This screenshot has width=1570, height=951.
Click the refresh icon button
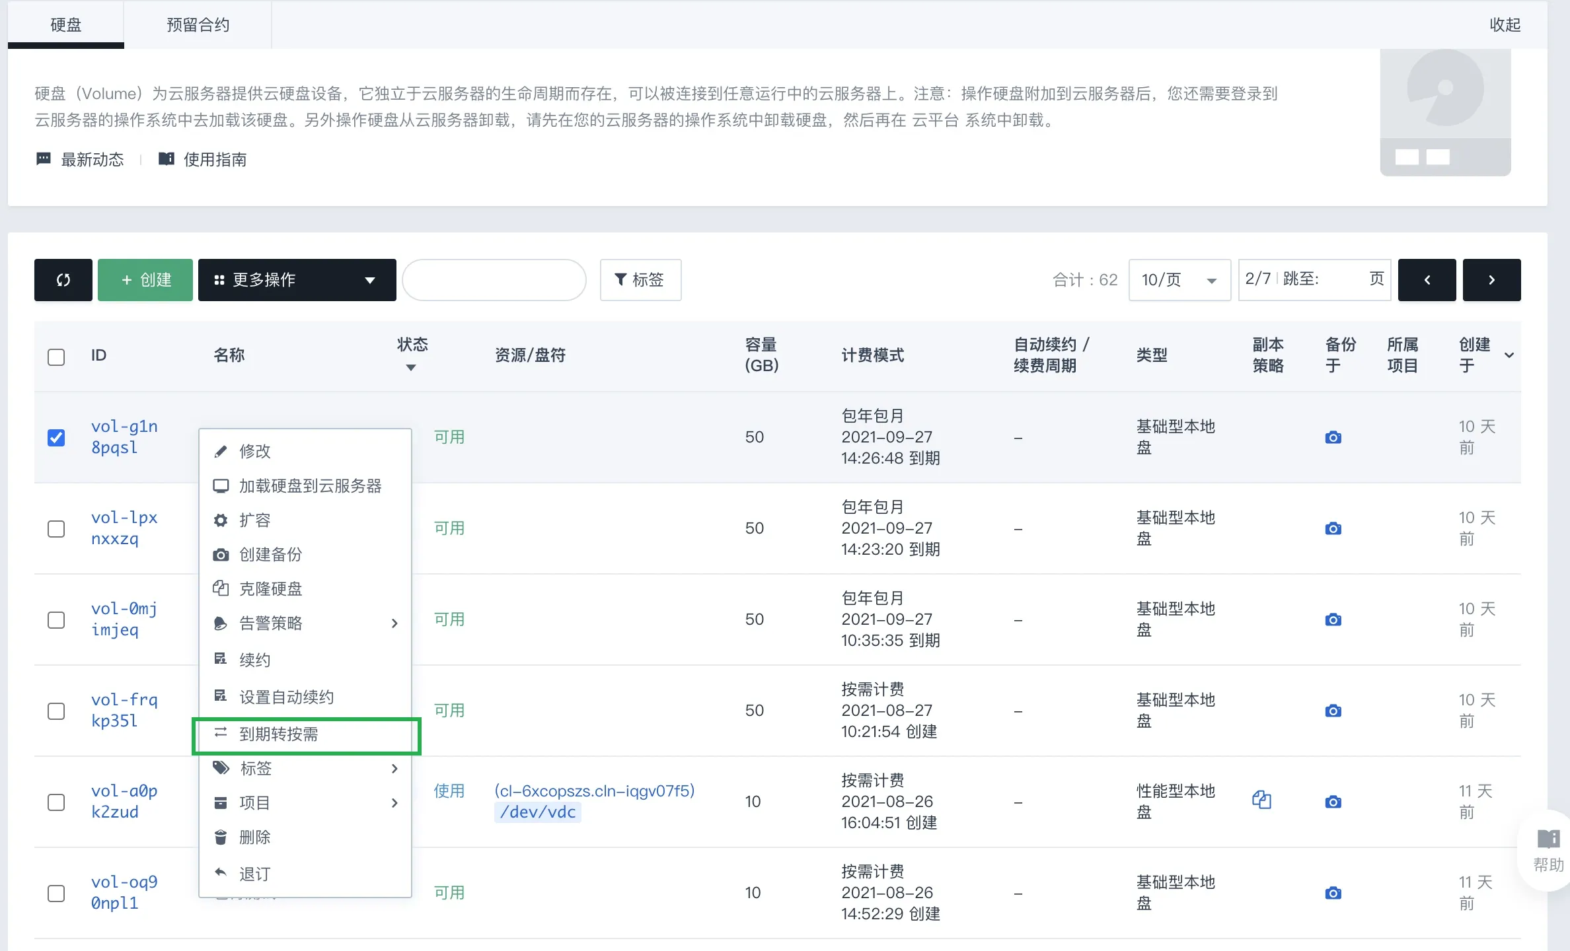(63, 280)
